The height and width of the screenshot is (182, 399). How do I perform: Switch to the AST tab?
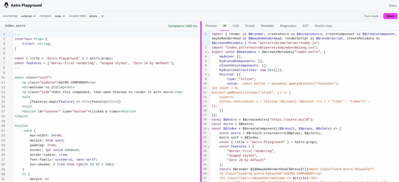tap(305, 26)
